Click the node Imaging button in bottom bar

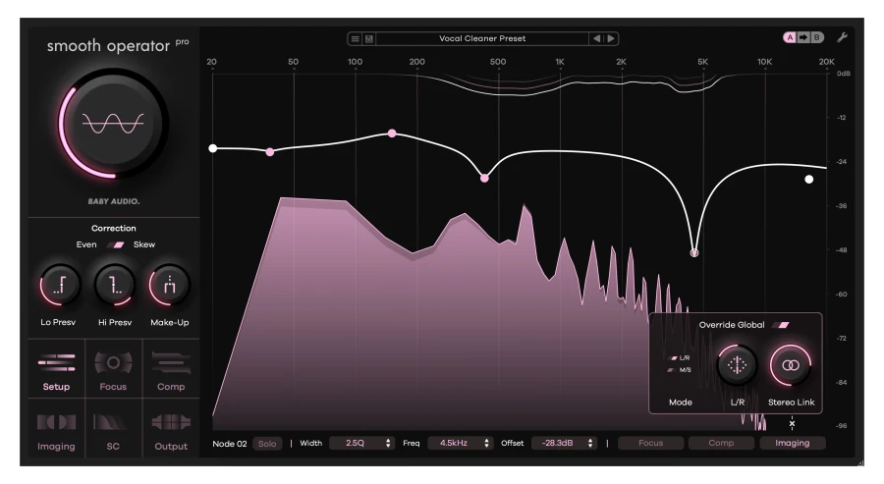pyautogui.click(x=792, y=444)
